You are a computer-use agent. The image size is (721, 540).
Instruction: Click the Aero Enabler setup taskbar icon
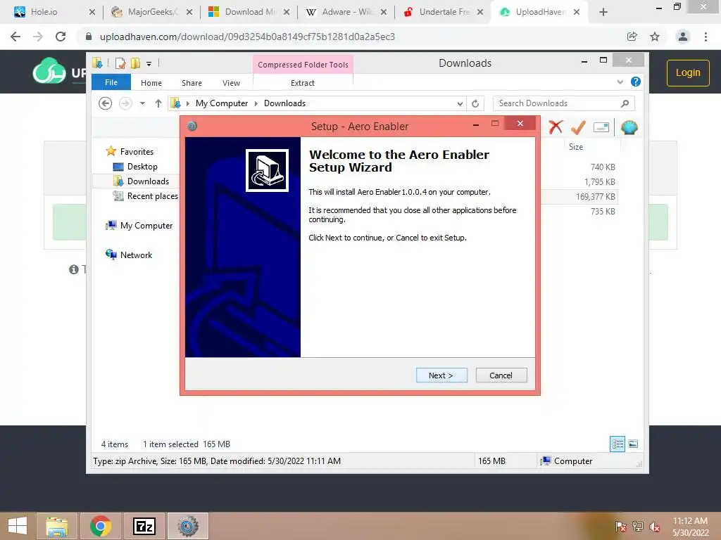coord(187,526)
